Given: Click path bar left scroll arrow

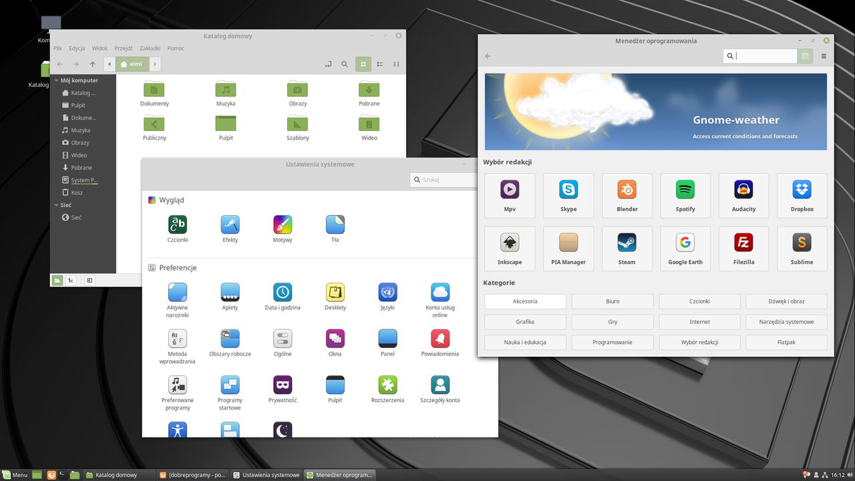Looking at the screenshot, I should coord(109,64).
